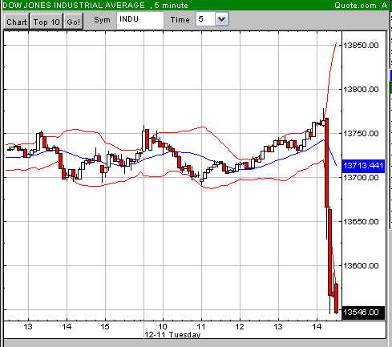Focus the Sym field containing INDU
This screenshot has height=347, width=392.
tap(140, 20)
